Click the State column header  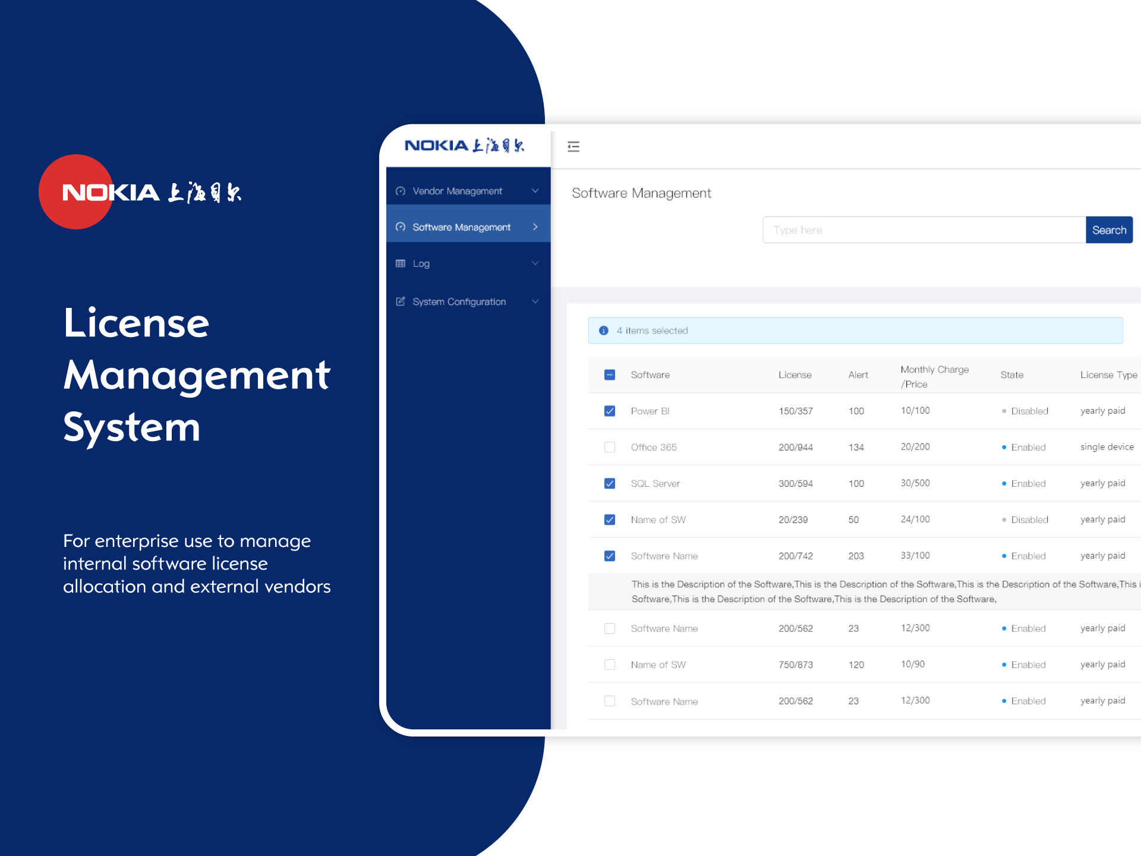[1011, 374]
